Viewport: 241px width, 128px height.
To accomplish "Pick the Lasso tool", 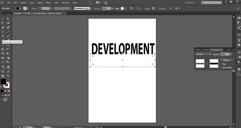I will tap(8, 23).
